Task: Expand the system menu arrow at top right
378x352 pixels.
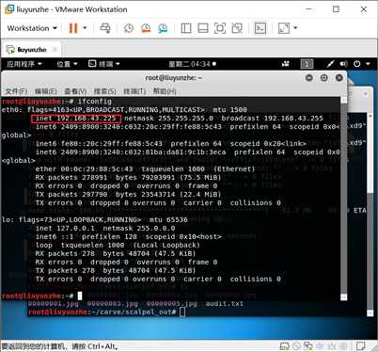Action: (x=368, y=64)
